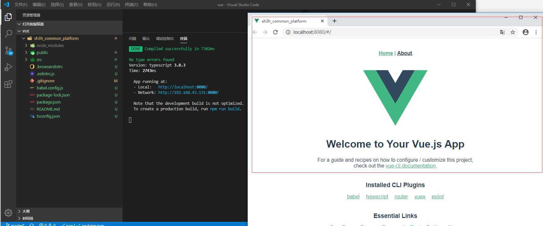Open .gitignore file

coord(45,81)
